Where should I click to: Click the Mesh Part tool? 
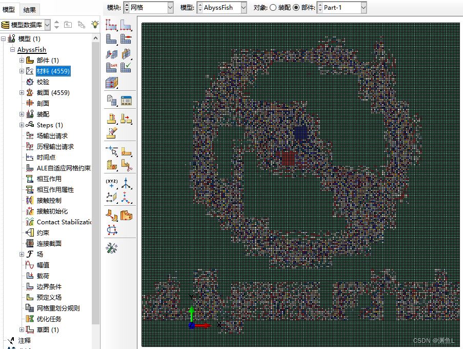pyautogui.click(x=112, y=39)
